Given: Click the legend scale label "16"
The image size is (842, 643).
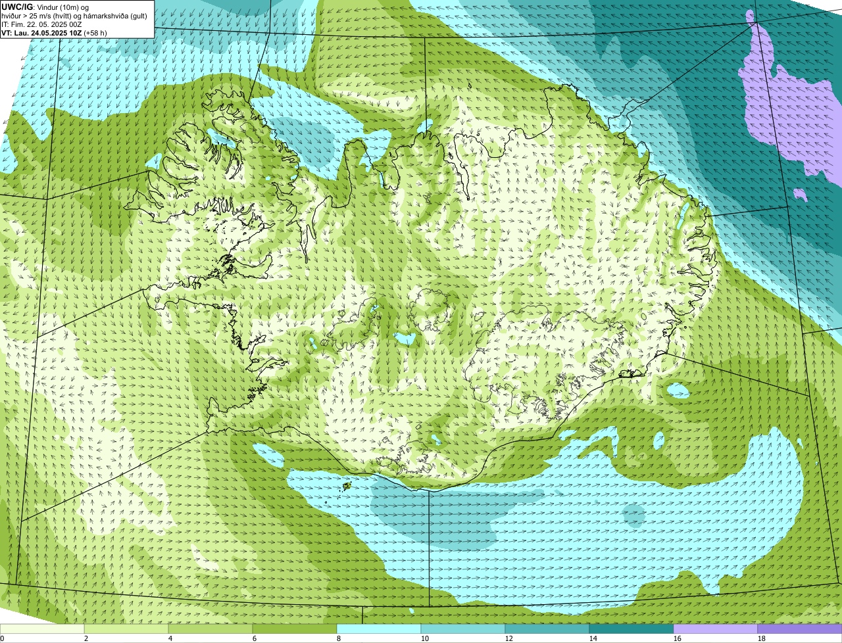Looking at the screenshot, I should [x=678, y=638].
